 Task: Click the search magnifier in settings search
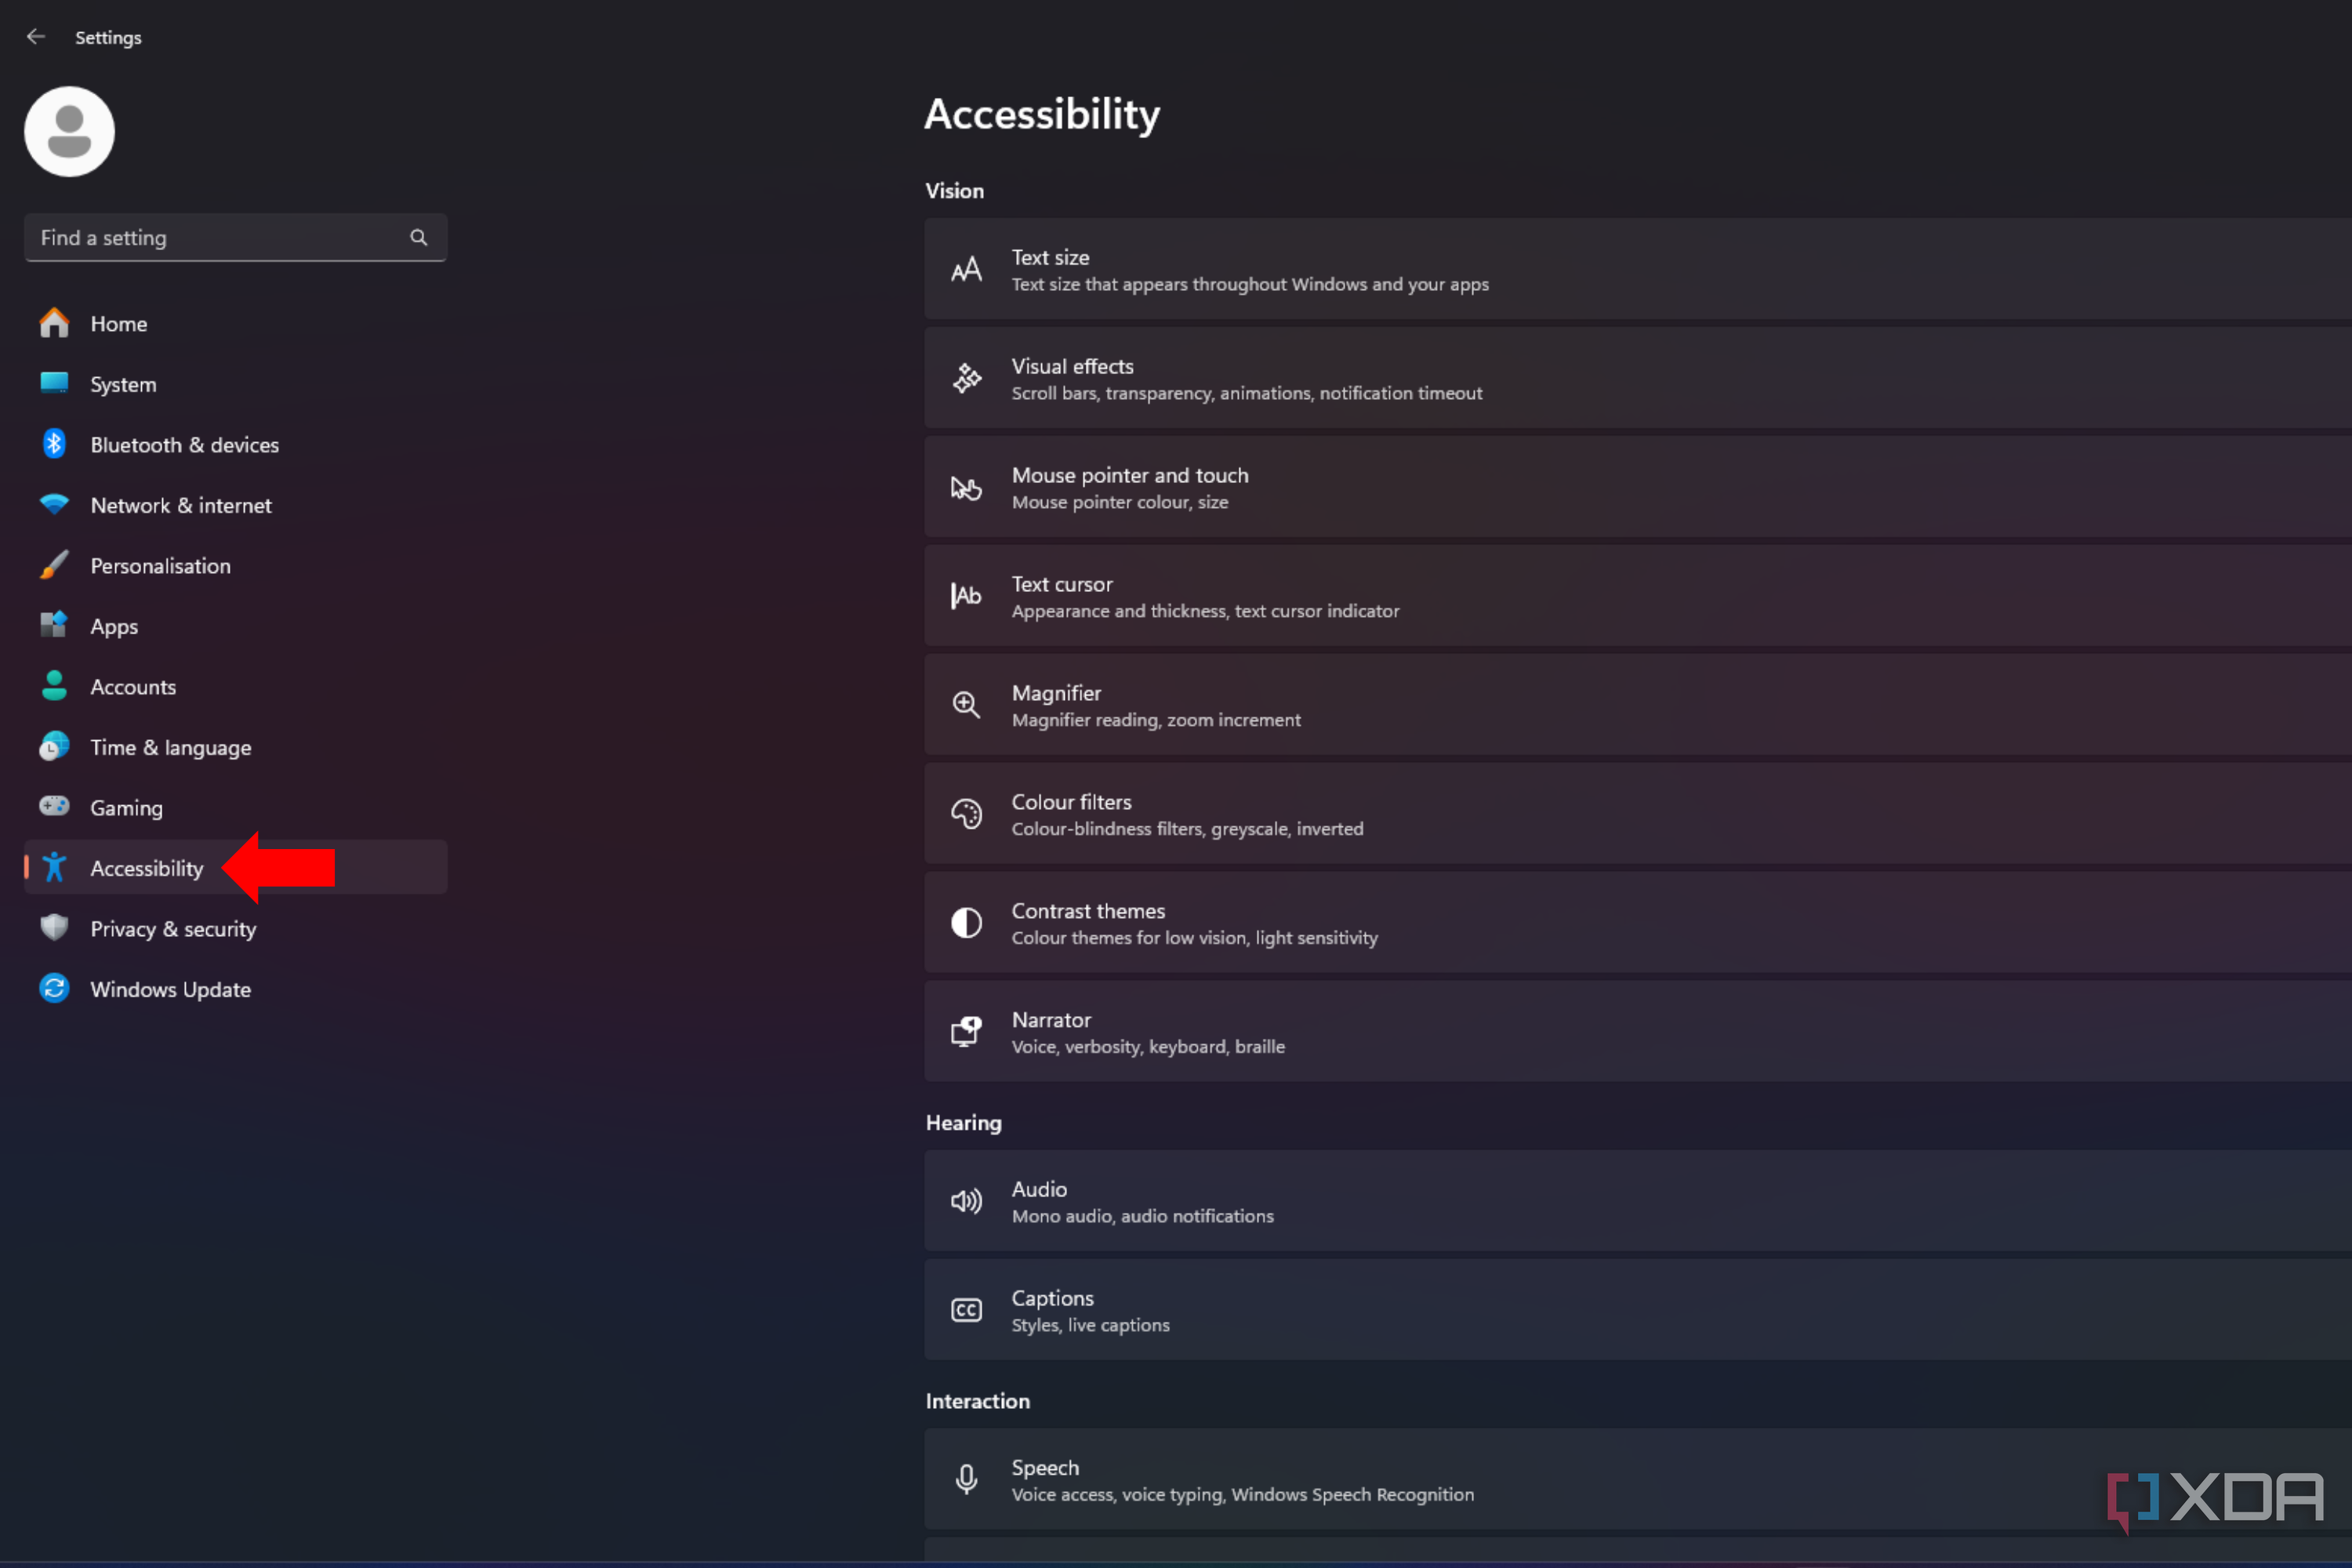[x=419, y=237]
